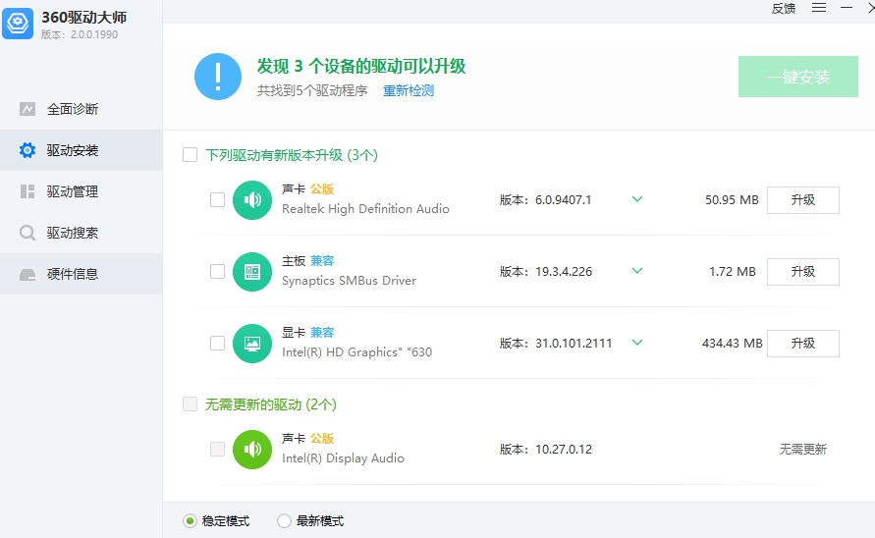Show 硬件信息 section
Viewport: 875px width, 538px height.
click(x=81, y=274)
